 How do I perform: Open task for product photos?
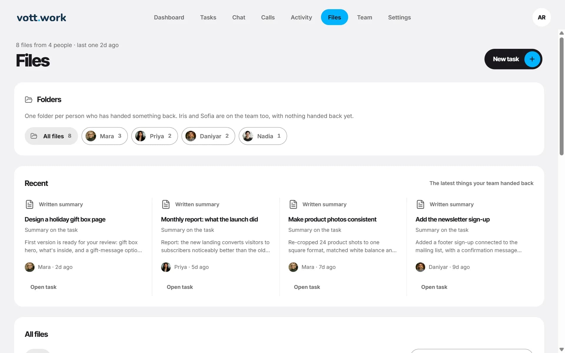tap(307, 287)
